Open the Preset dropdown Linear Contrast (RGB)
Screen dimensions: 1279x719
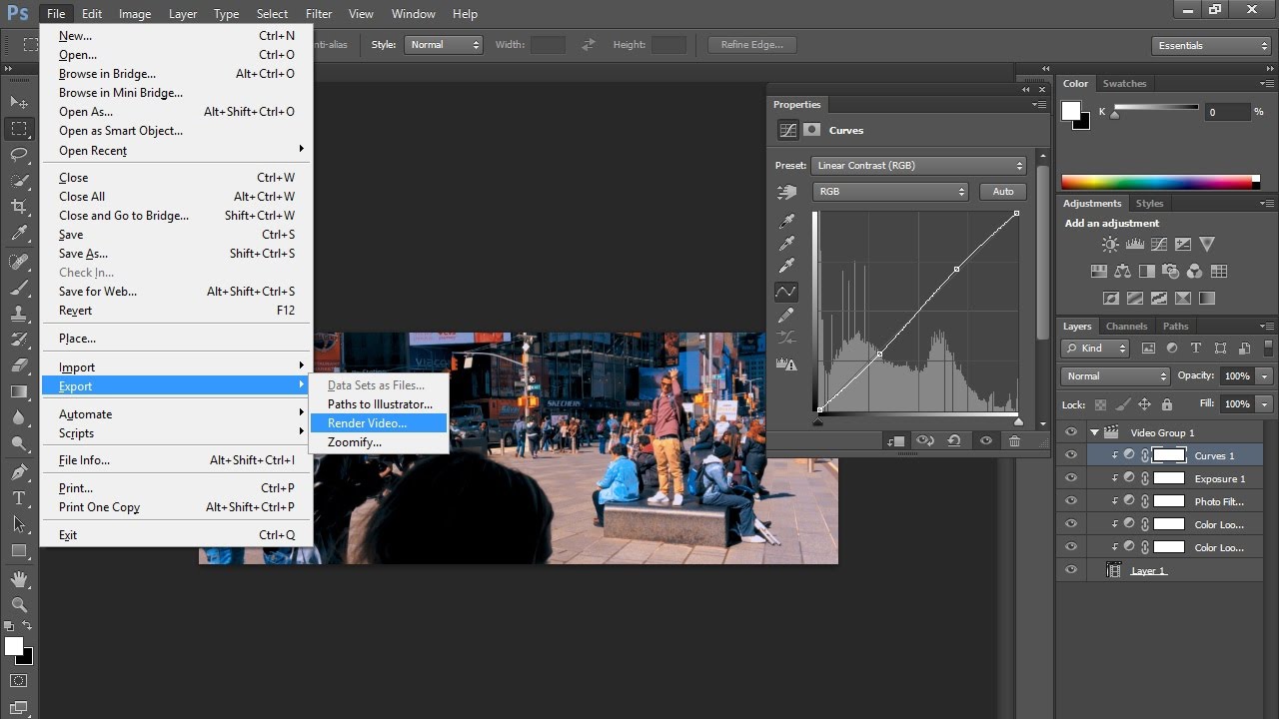[920, 166]
